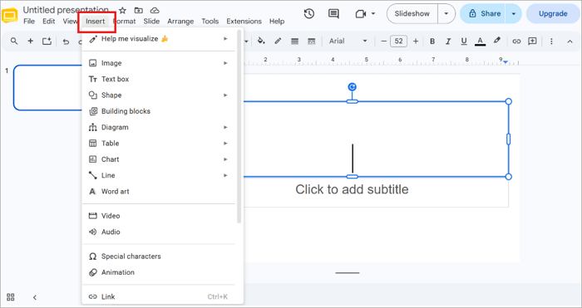Open the Tools menu

[x=210, y=22]
